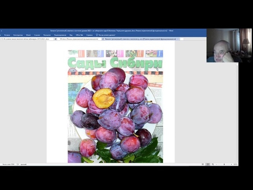The width and height of the screenshot is (253, 190).
Task: Click the zoom in plus button
Action: (x=231, y=164)
